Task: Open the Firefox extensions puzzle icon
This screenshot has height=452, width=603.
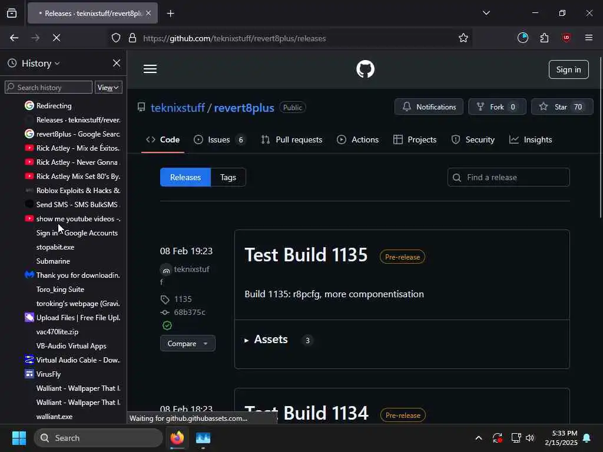Action: [544, 38]
